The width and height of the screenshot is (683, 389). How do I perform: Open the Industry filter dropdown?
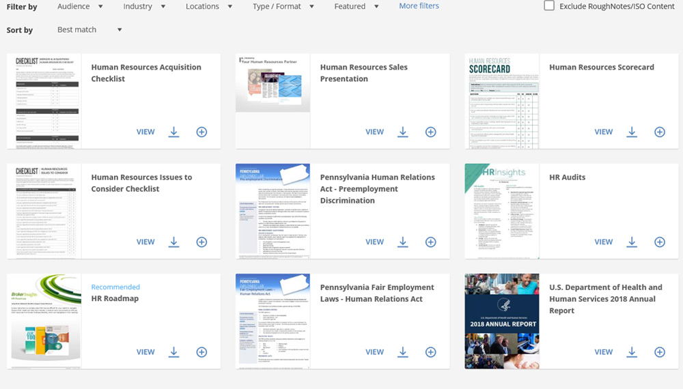tap(144, 7)
